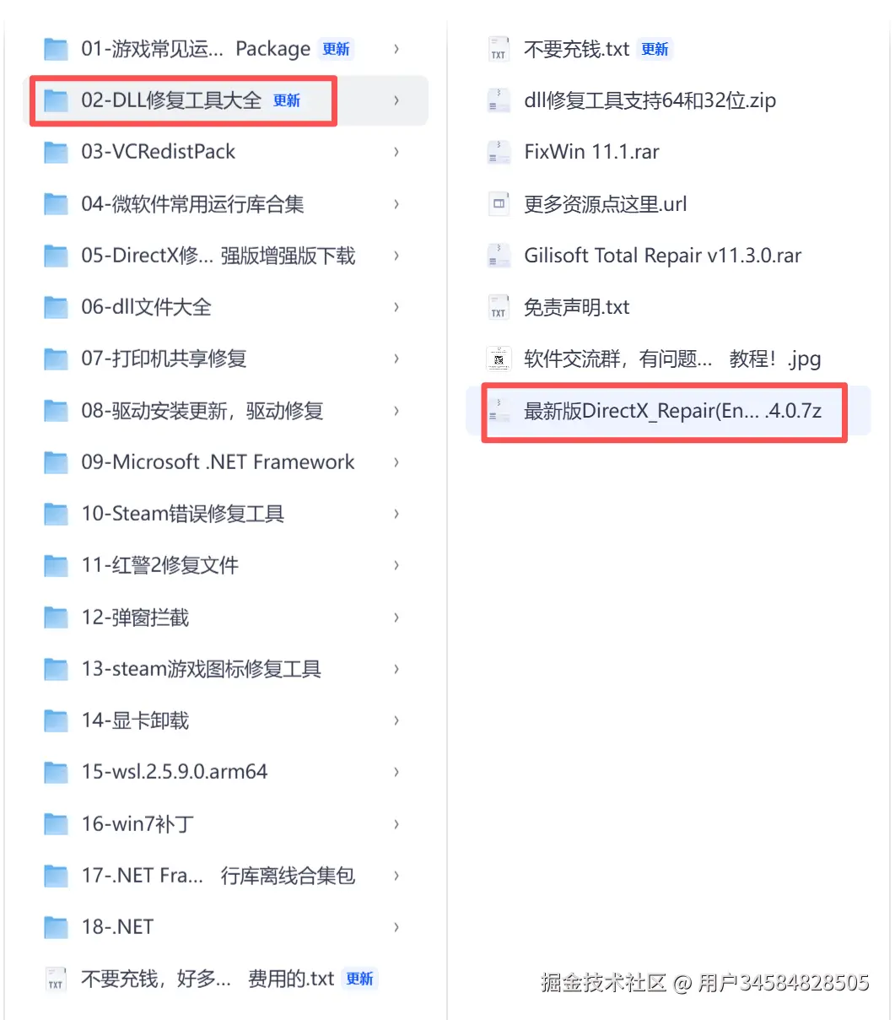Viewport: 895px width, 1020px height.
Task: Click the folder icon next to 06-dll文件大全
Action: coord(56,308)
